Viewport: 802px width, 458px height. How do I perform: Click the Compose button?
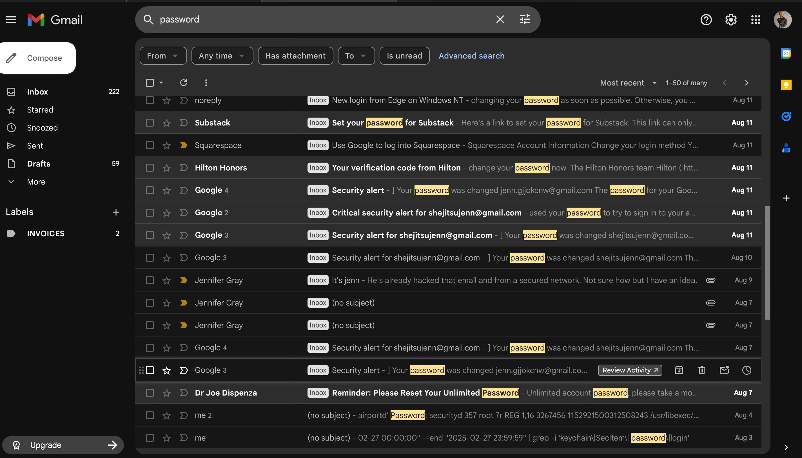pos(38,58)
